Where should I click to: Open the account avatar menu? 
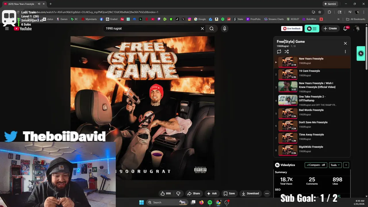point(357,28)
